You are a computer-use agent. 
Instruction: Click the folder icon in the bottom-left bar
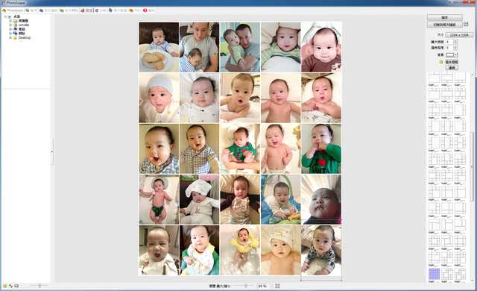(16, 286)
